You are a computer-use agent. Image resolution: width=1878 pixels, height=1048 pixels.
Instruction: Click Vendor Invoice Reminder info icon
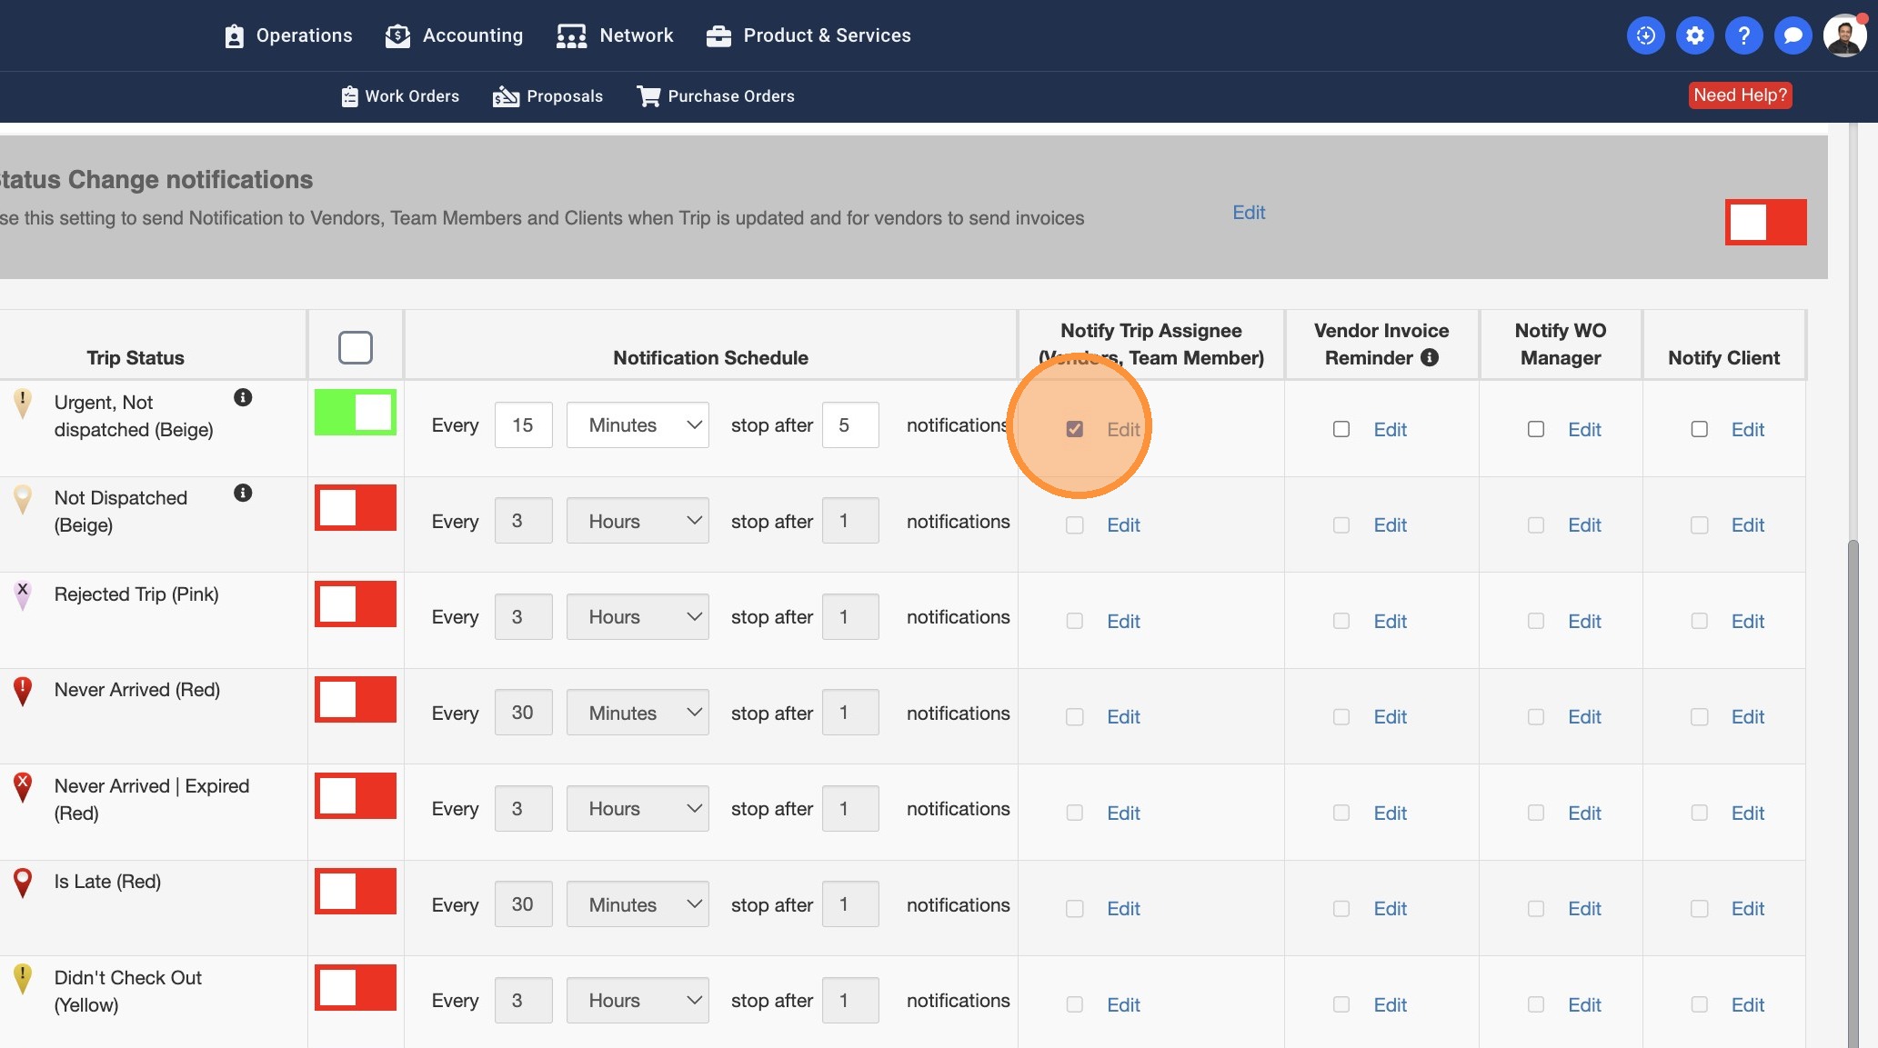tap(1430, 357)
